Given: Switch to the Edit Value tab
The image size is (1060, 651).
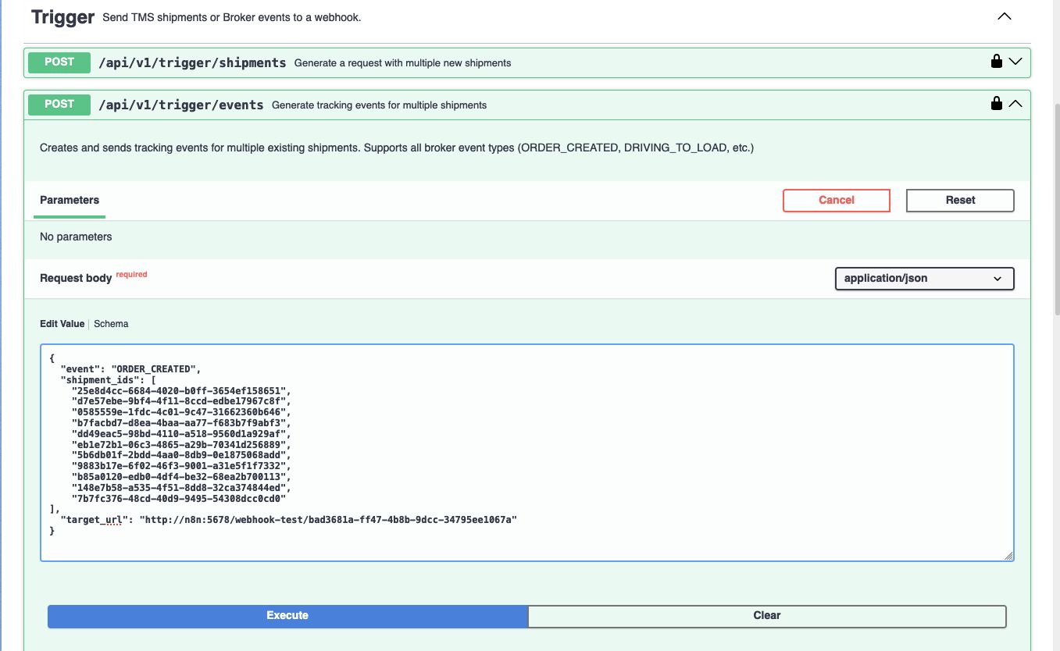Looking at the screenshot, I should (62, 324).
